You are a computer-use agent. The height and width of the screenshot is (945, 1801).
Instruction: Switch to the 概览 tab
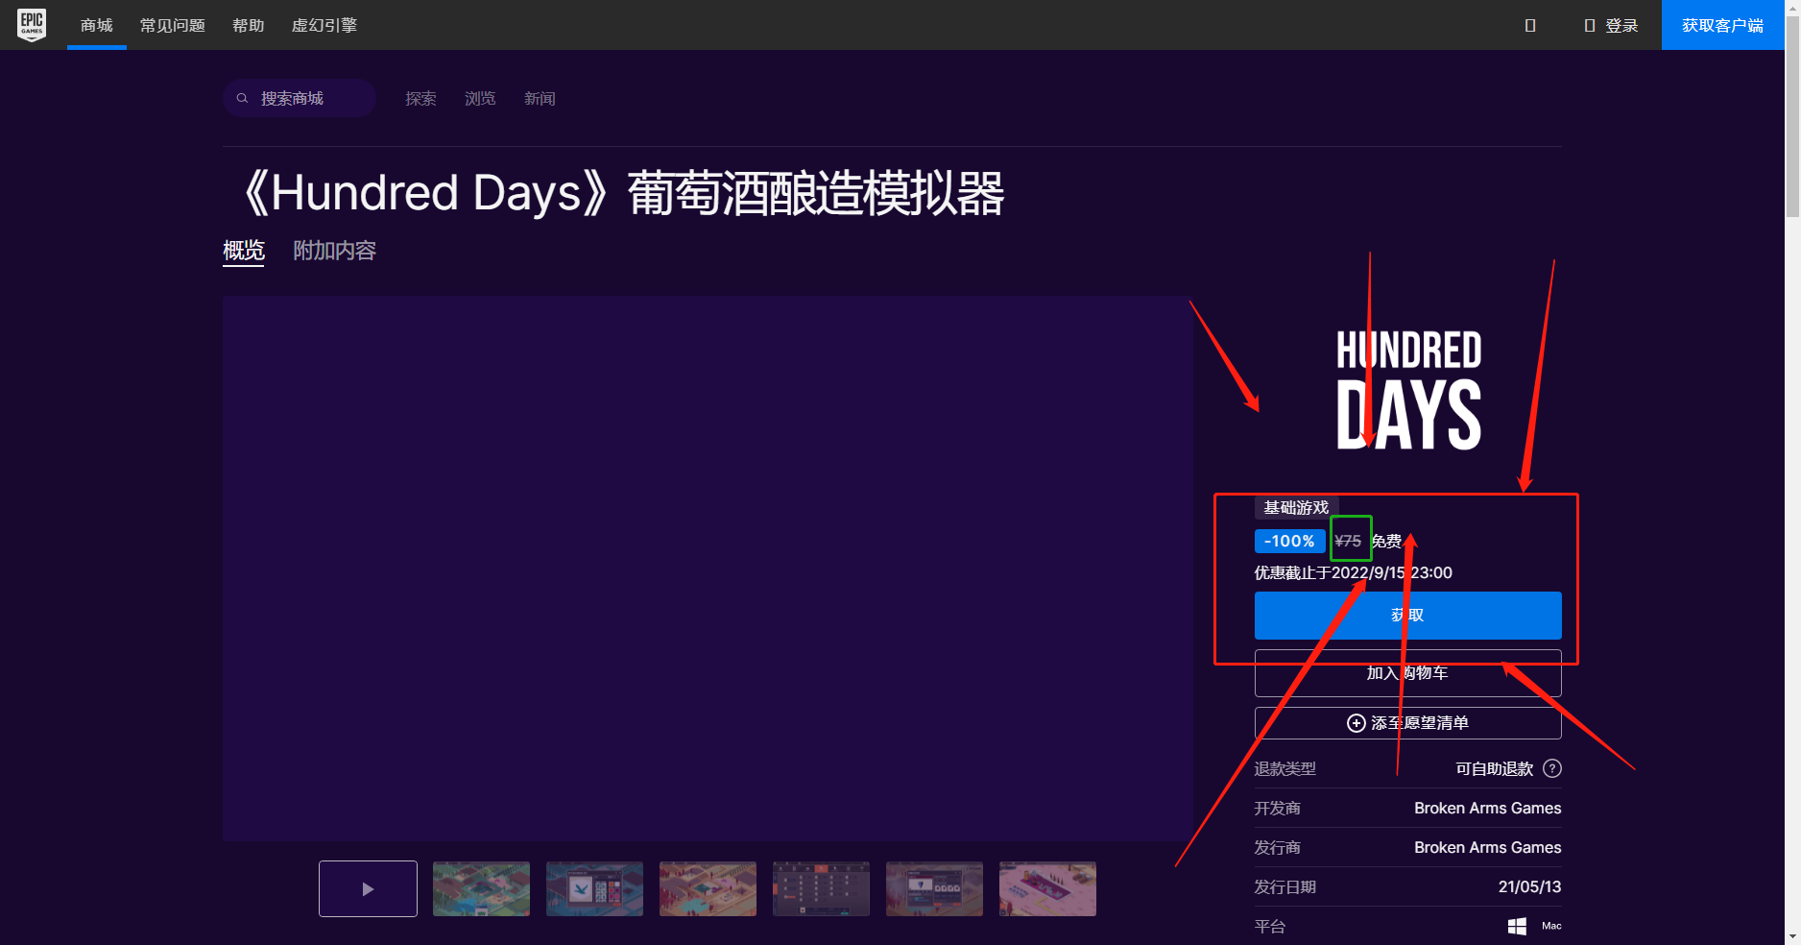pos(244,251)
